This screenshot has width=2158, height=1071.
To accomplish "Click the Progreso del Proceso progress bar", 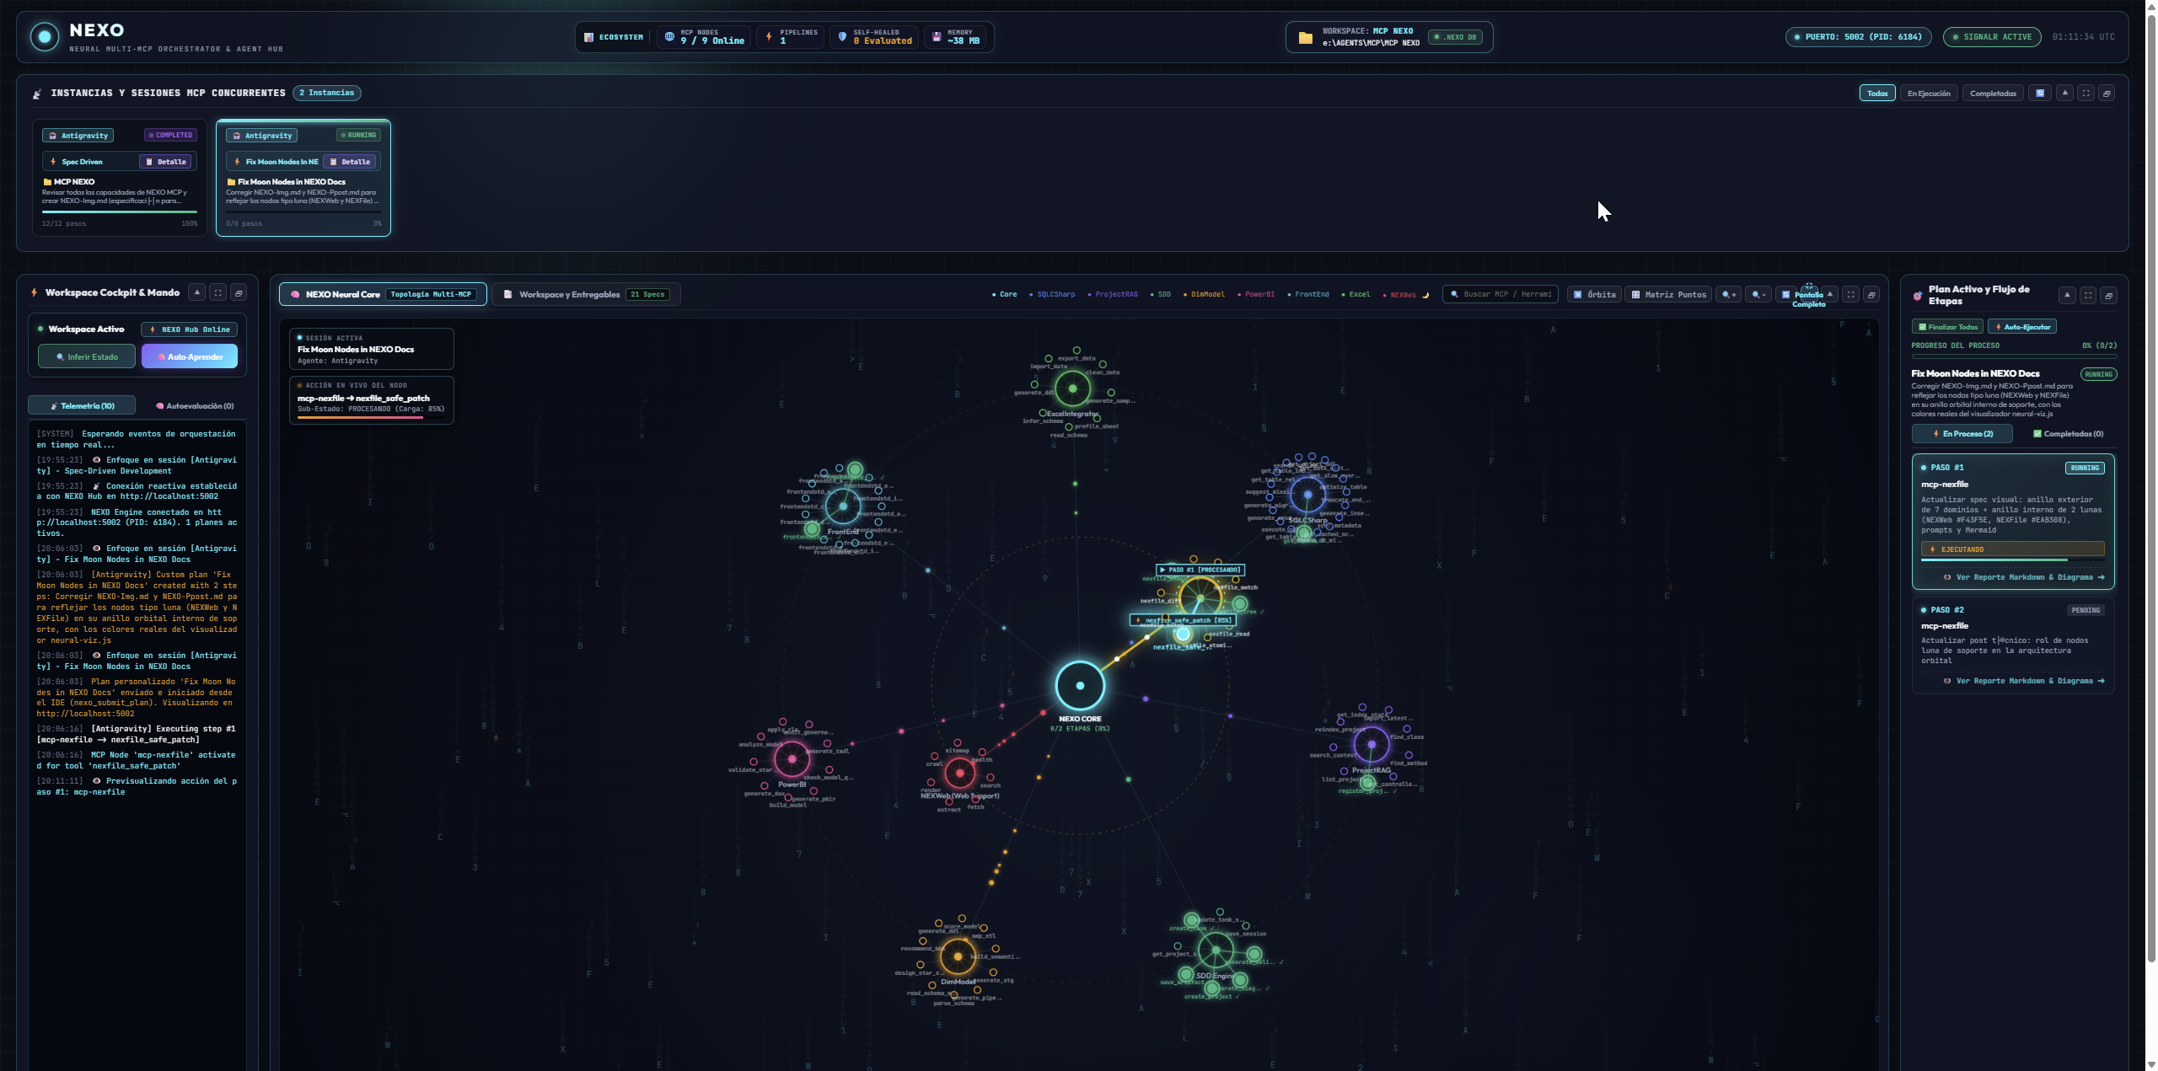I will [2014, 356].
